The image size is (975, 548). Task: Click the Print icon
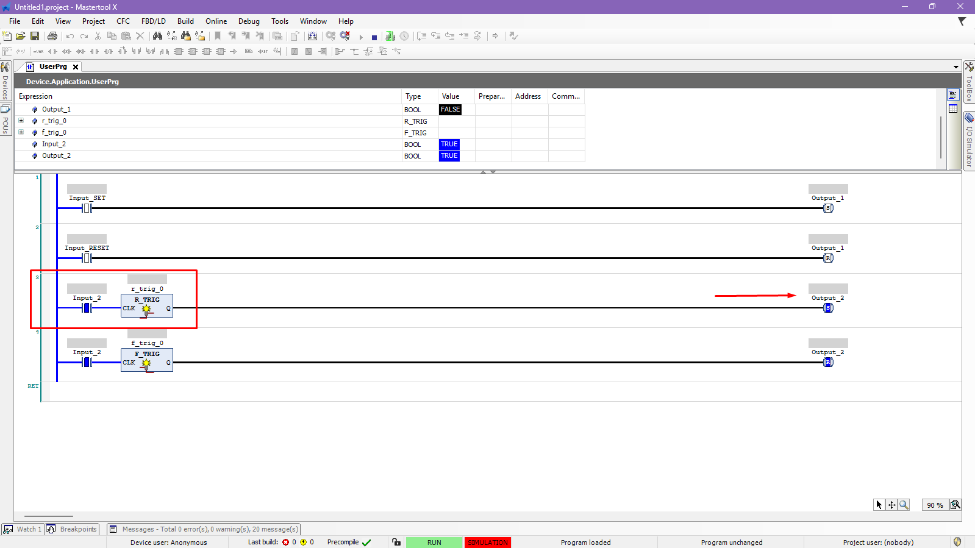pos(52,36)
